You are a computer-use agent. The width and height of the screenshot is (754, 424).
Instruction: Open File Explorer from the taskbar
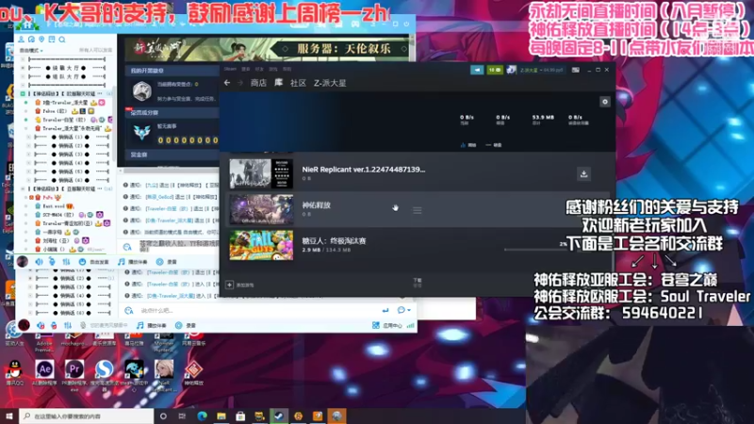221,416
